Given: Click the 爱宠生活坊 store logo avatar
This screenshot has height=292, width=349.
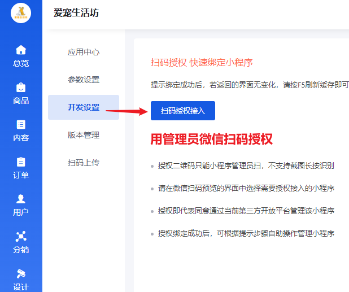Looking at the screenshot, I should tap(21, 13).
